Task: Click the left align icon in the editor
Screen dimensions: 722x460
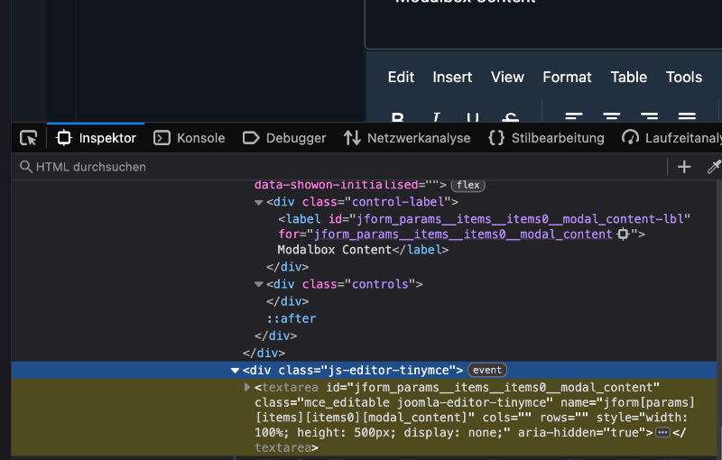Action: point(574,118)
